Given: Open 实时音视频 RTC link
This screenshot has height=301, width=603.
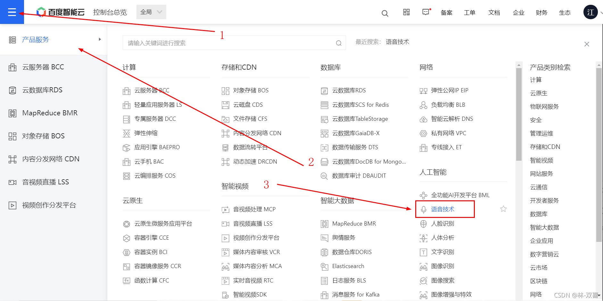Looking at the screenshot, I should coord(253,281).
